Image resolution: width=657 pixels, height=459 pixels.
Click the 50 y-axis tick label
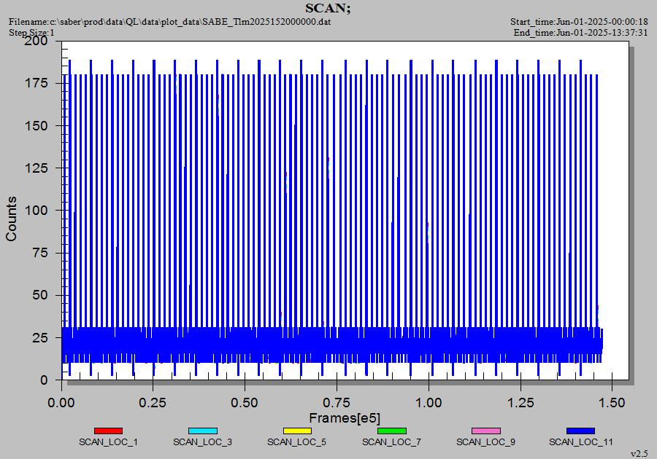coord(40,295)
